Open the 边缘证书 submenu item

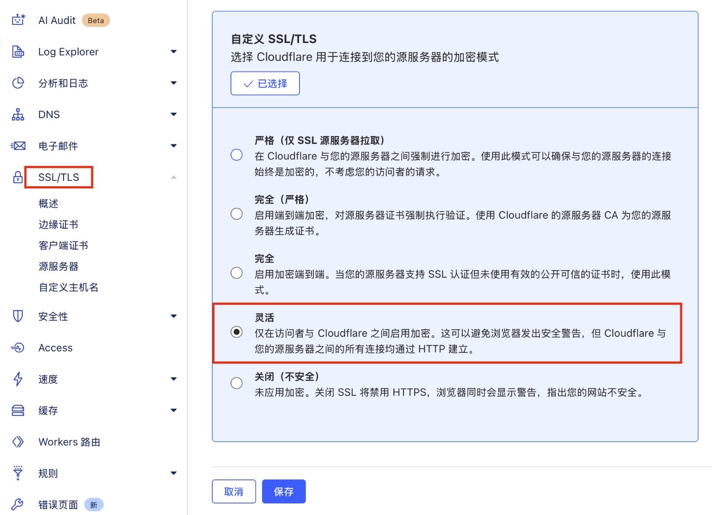(58, 224)
